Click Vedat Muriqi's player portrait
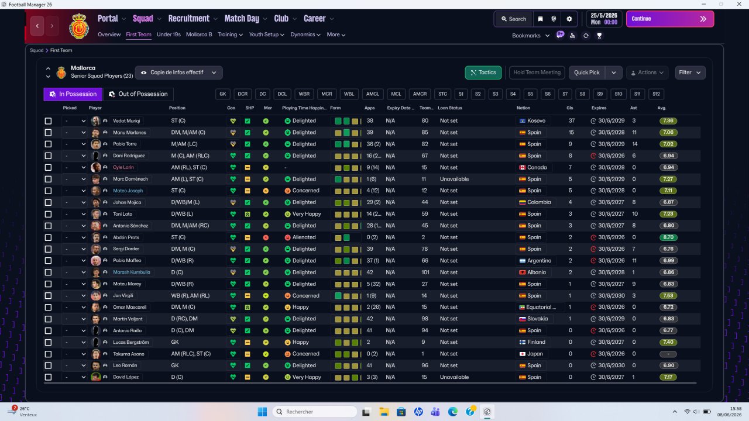 pos(95,121)
